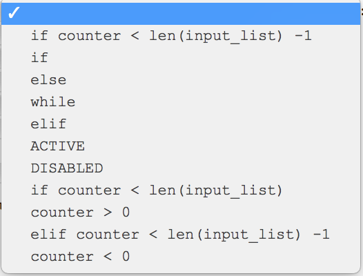Viewport: 363px width, 276px height.
Task: Select the while loop keyword entry
Action: click(181, 102)
